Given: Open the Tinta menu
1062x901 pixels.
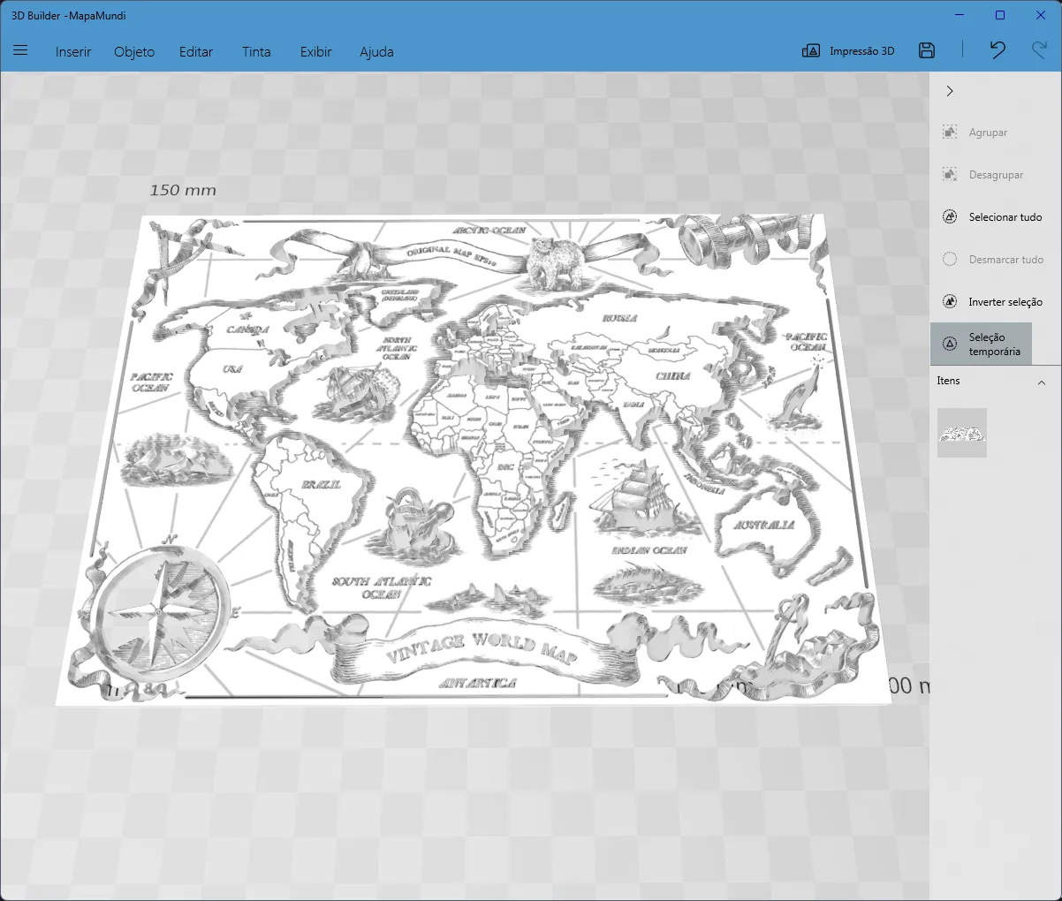Looking at the screenshot, I should point(256,51).
